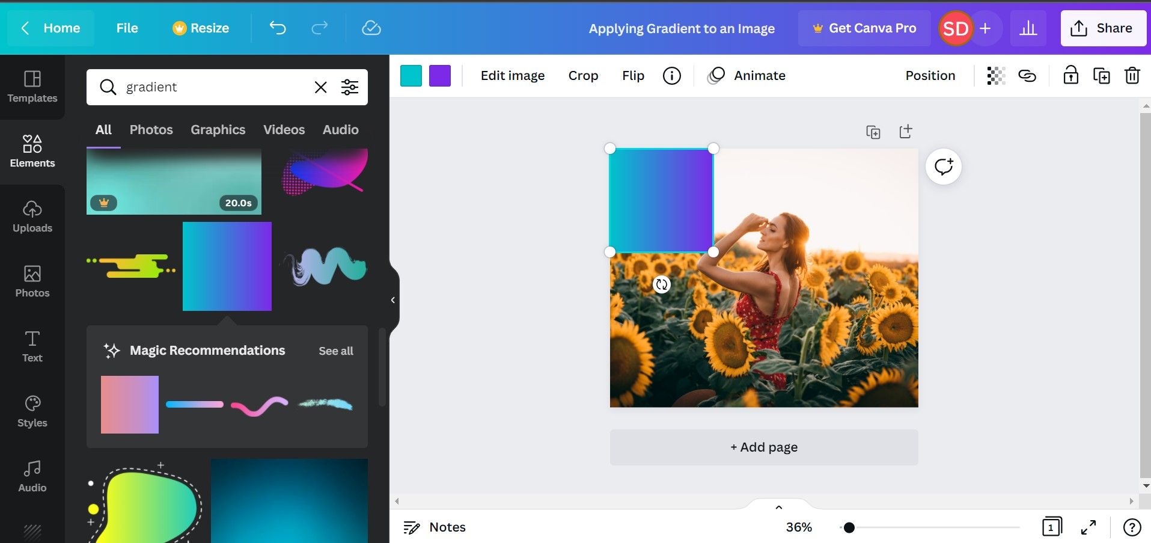Viewport: 1151px width, 543px height.
Task: Open the Photos sidebar panel
Action: pyautogui.click(x=32, y=282)
